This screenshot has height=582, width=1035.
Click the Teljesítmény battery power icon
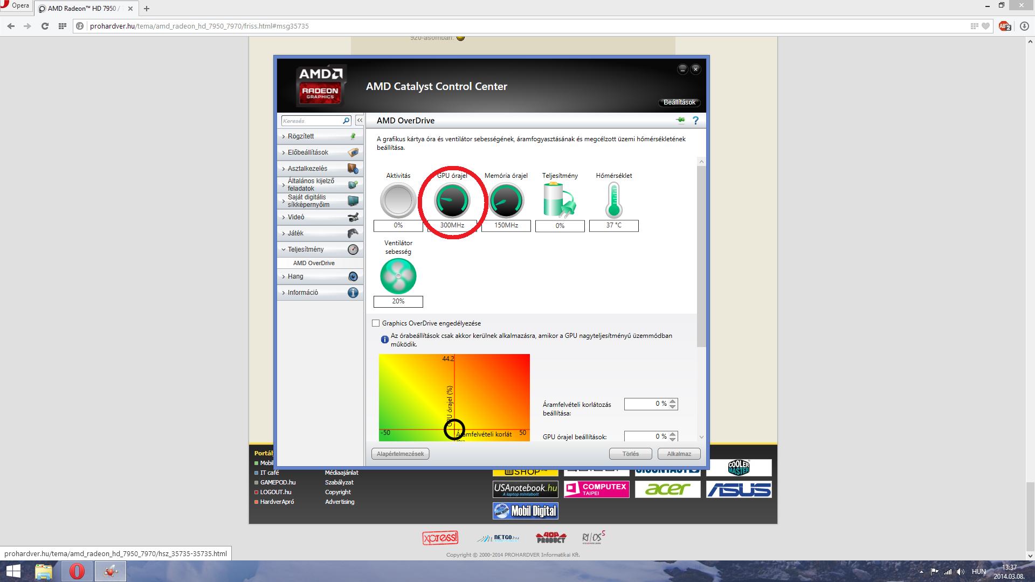560,200
